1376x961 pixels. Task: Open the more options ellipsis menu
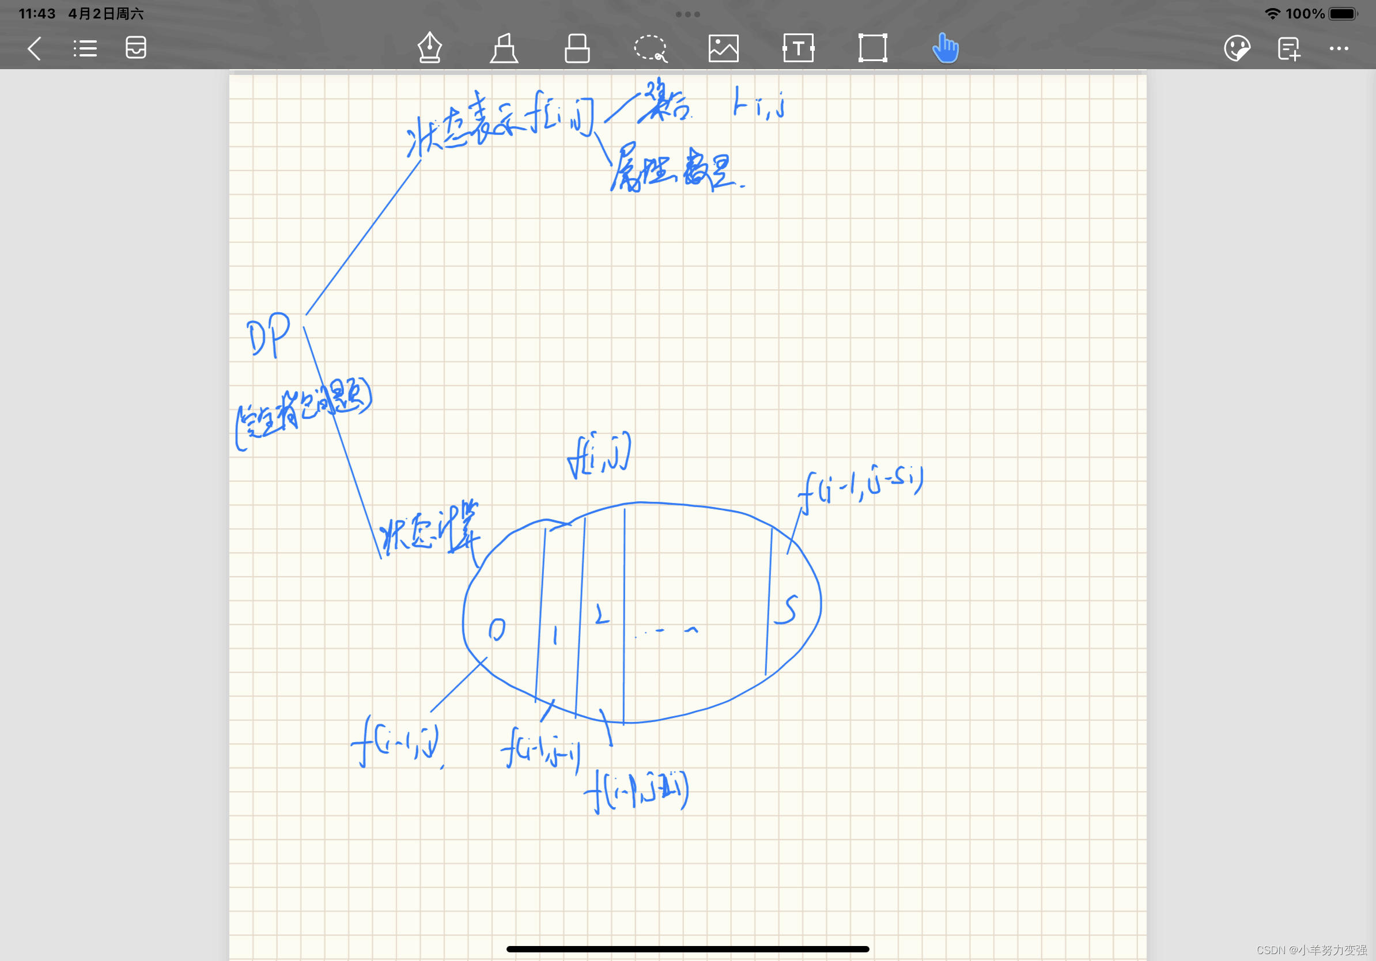(1339, 48)
